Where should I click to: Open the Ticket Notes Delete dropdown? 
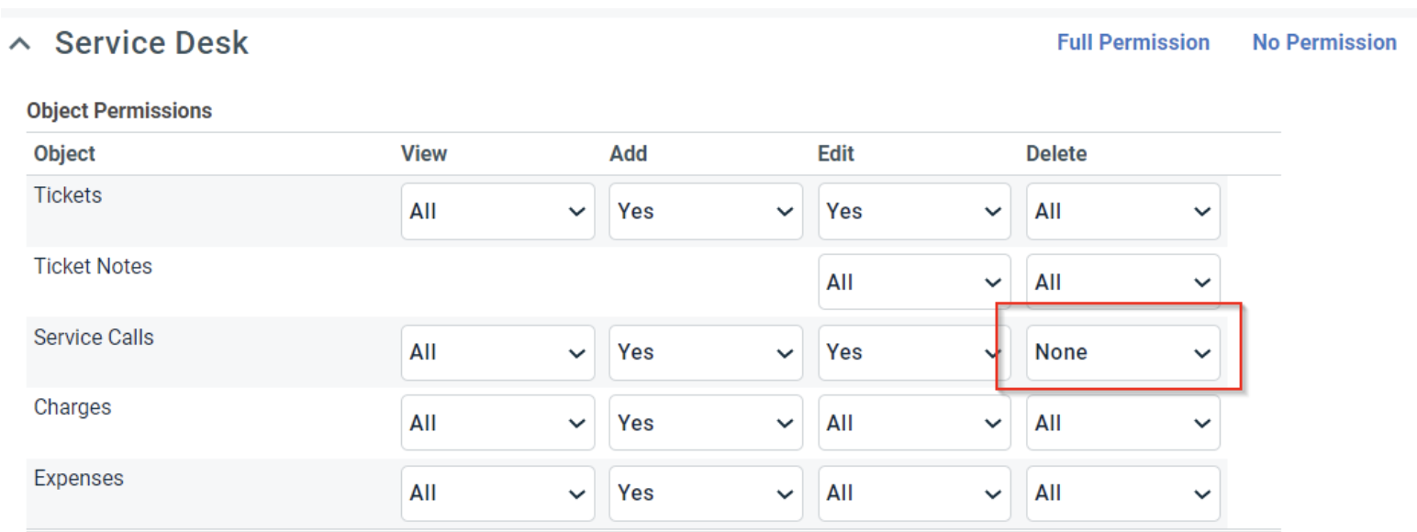pos(1122,283)
